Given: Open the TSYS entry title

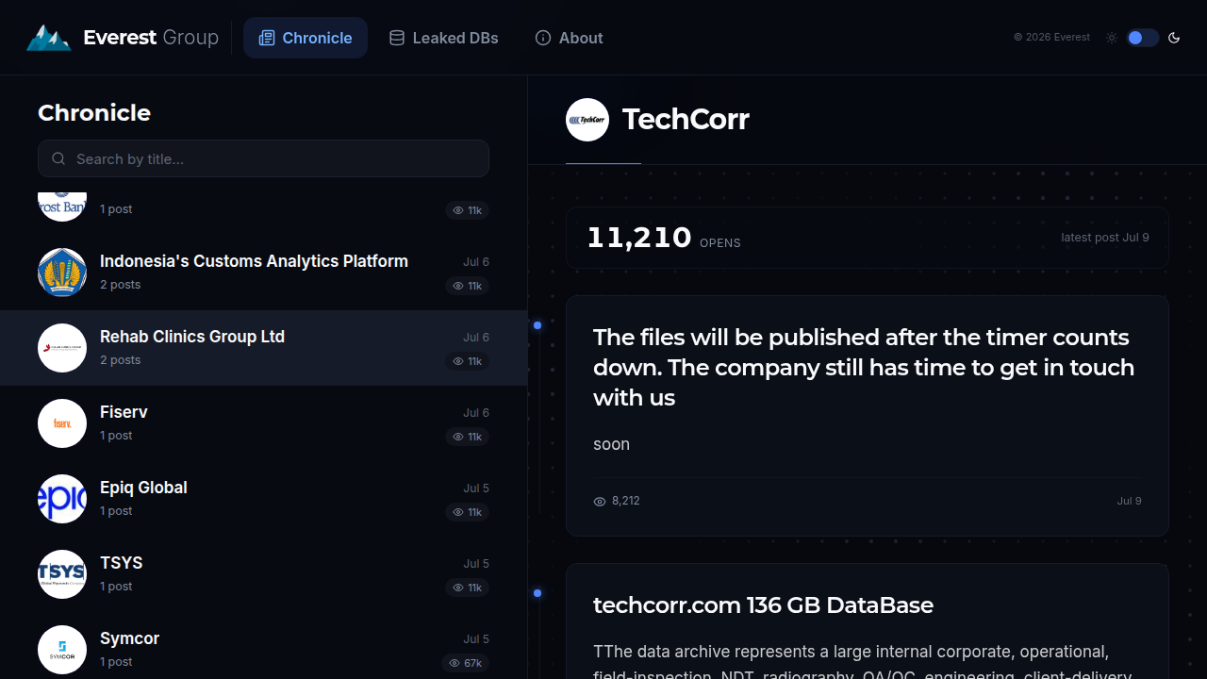Looking at the screenshot, I should point(122,563).
